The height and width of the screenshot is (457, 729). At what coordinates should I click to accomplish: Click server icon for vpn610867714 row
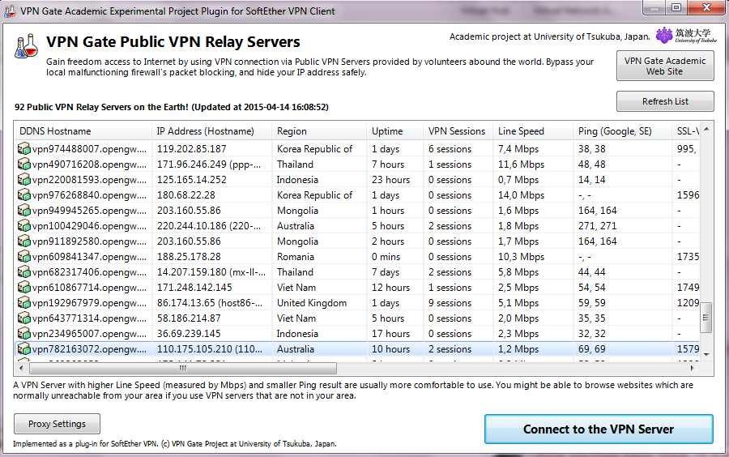coord(23,287)
